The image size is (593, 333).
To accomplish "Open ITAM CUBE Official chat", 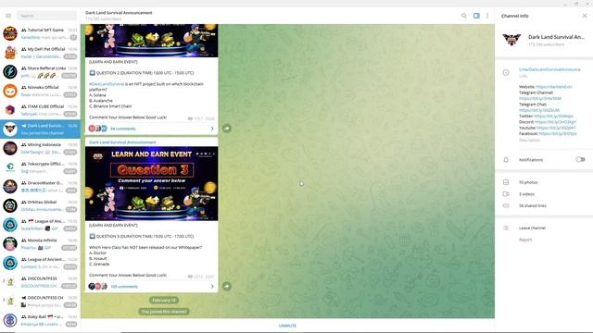I will (40, 110).
